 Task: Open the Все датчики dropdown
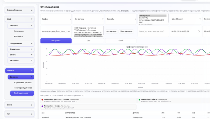[x=88, y=19]
